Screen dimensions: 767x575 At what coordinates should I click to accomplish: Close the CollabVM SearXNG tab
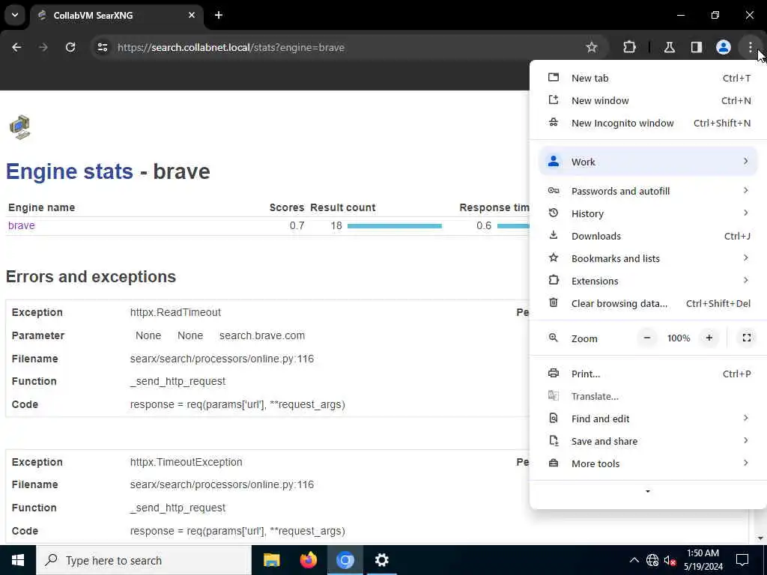(192, 15)
